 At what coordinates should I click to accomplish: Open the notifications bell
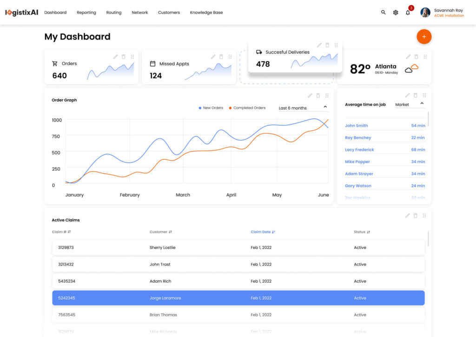coord(408,13)
